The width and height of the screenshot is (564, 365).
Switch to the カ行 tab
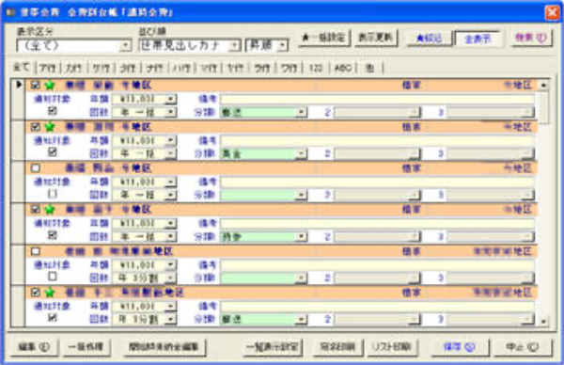(74, 68)
